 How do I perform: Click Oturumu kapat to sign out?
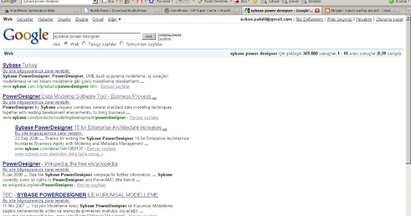tap(389, 19)
